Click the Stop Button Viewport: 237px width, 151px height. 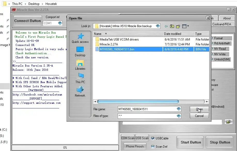219,142
